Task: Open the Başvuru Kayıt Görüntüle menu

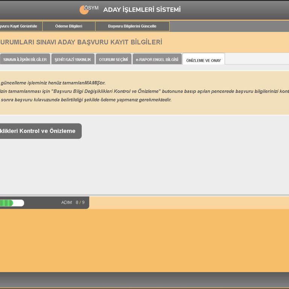Action: (19, 26)
